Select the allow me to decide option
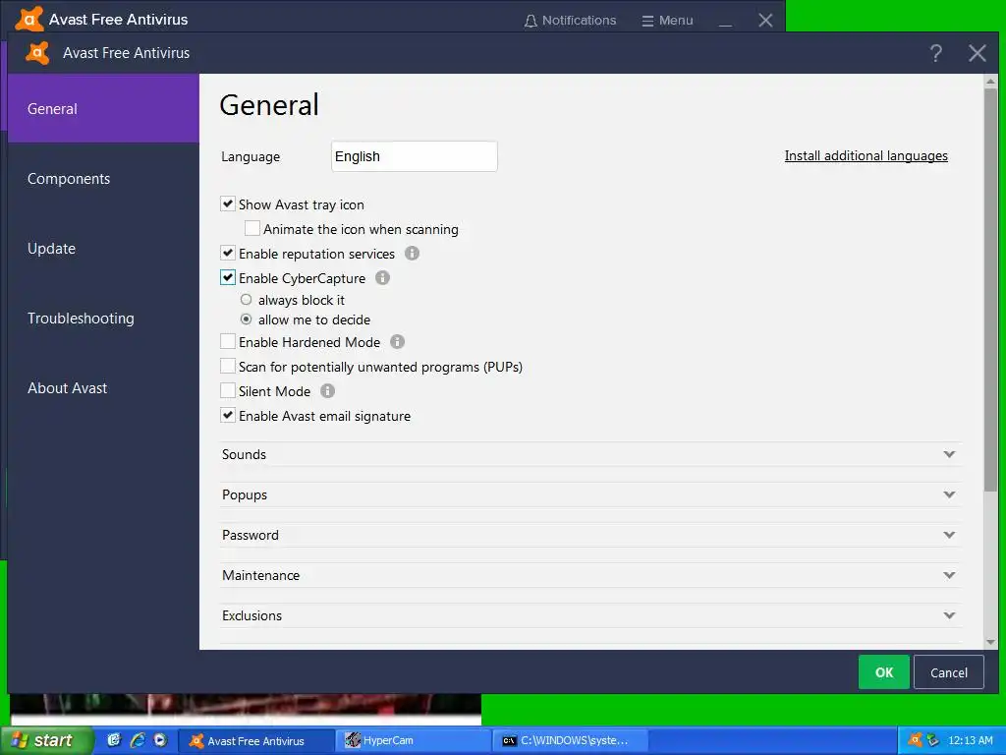 click(246, 319)
